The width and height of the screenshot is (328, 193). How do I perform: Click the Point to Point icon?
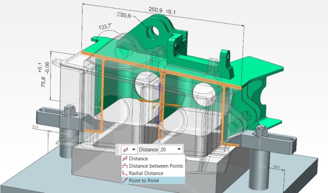125,181
